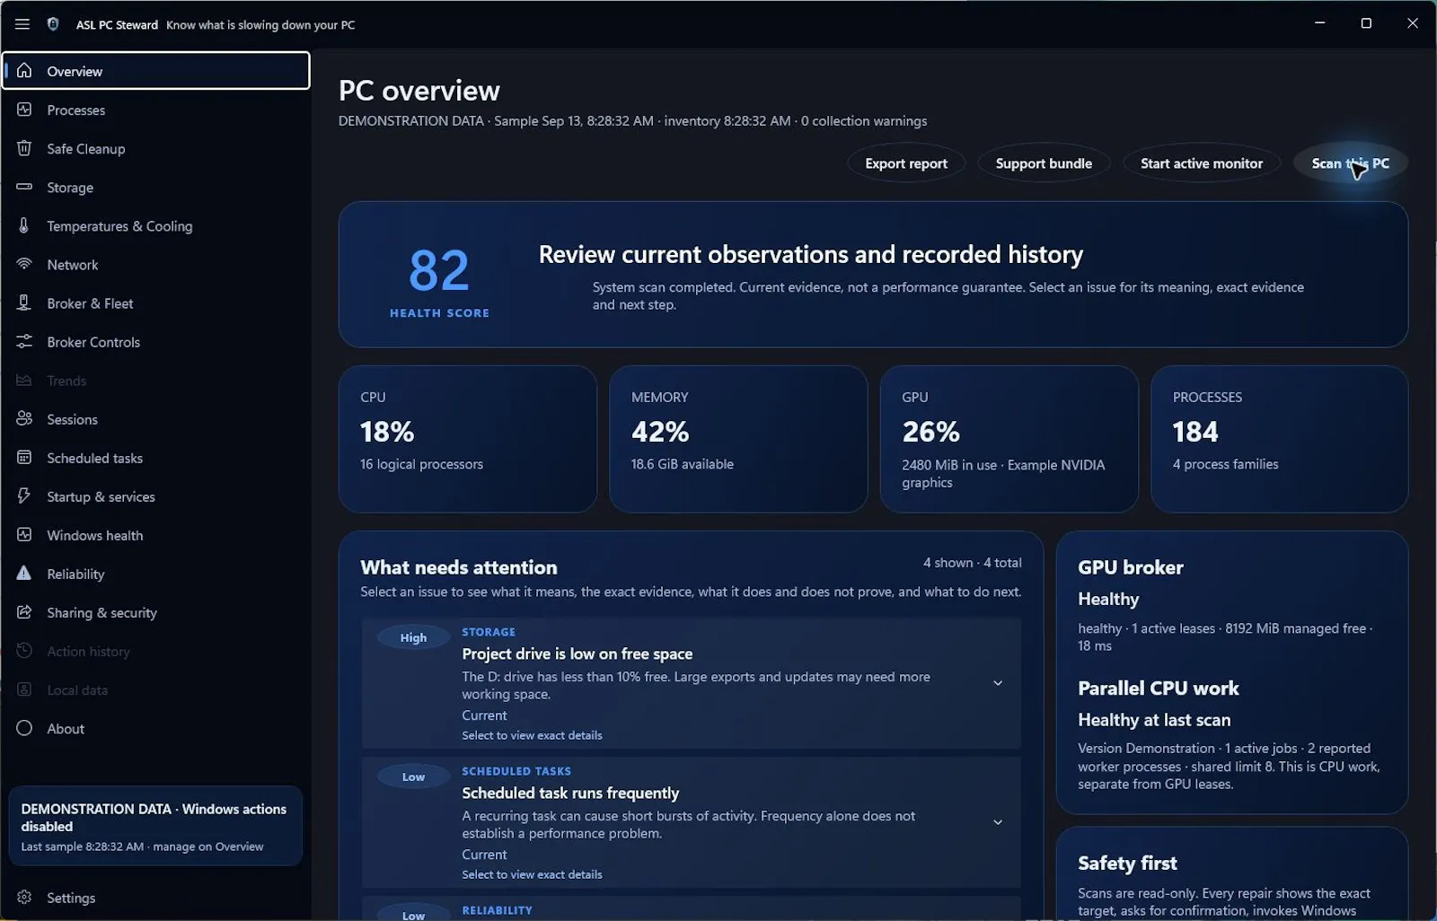
Task: Open the CPU 18% card
Action: (x=467, y=439)
